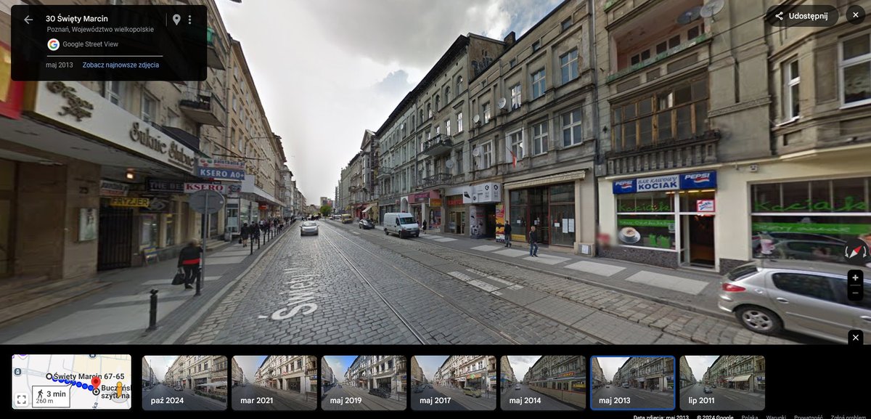Select the lip 2011 imagery thumbnail

(722, 383)
